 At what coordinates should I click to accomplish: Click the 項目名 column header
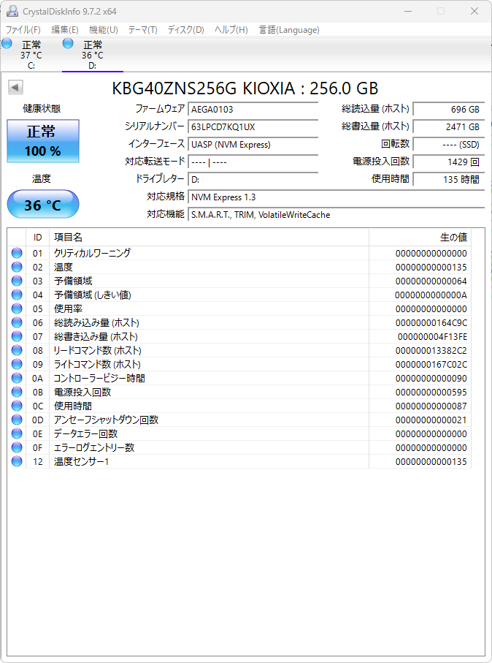tap(209, 238)
